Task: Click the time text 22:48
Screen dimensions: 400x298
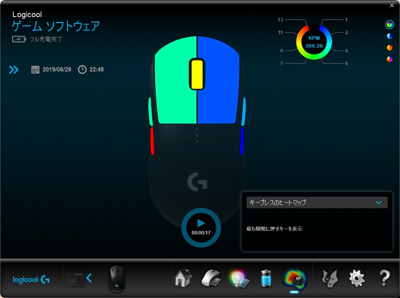Action: [x=96, y=69]
